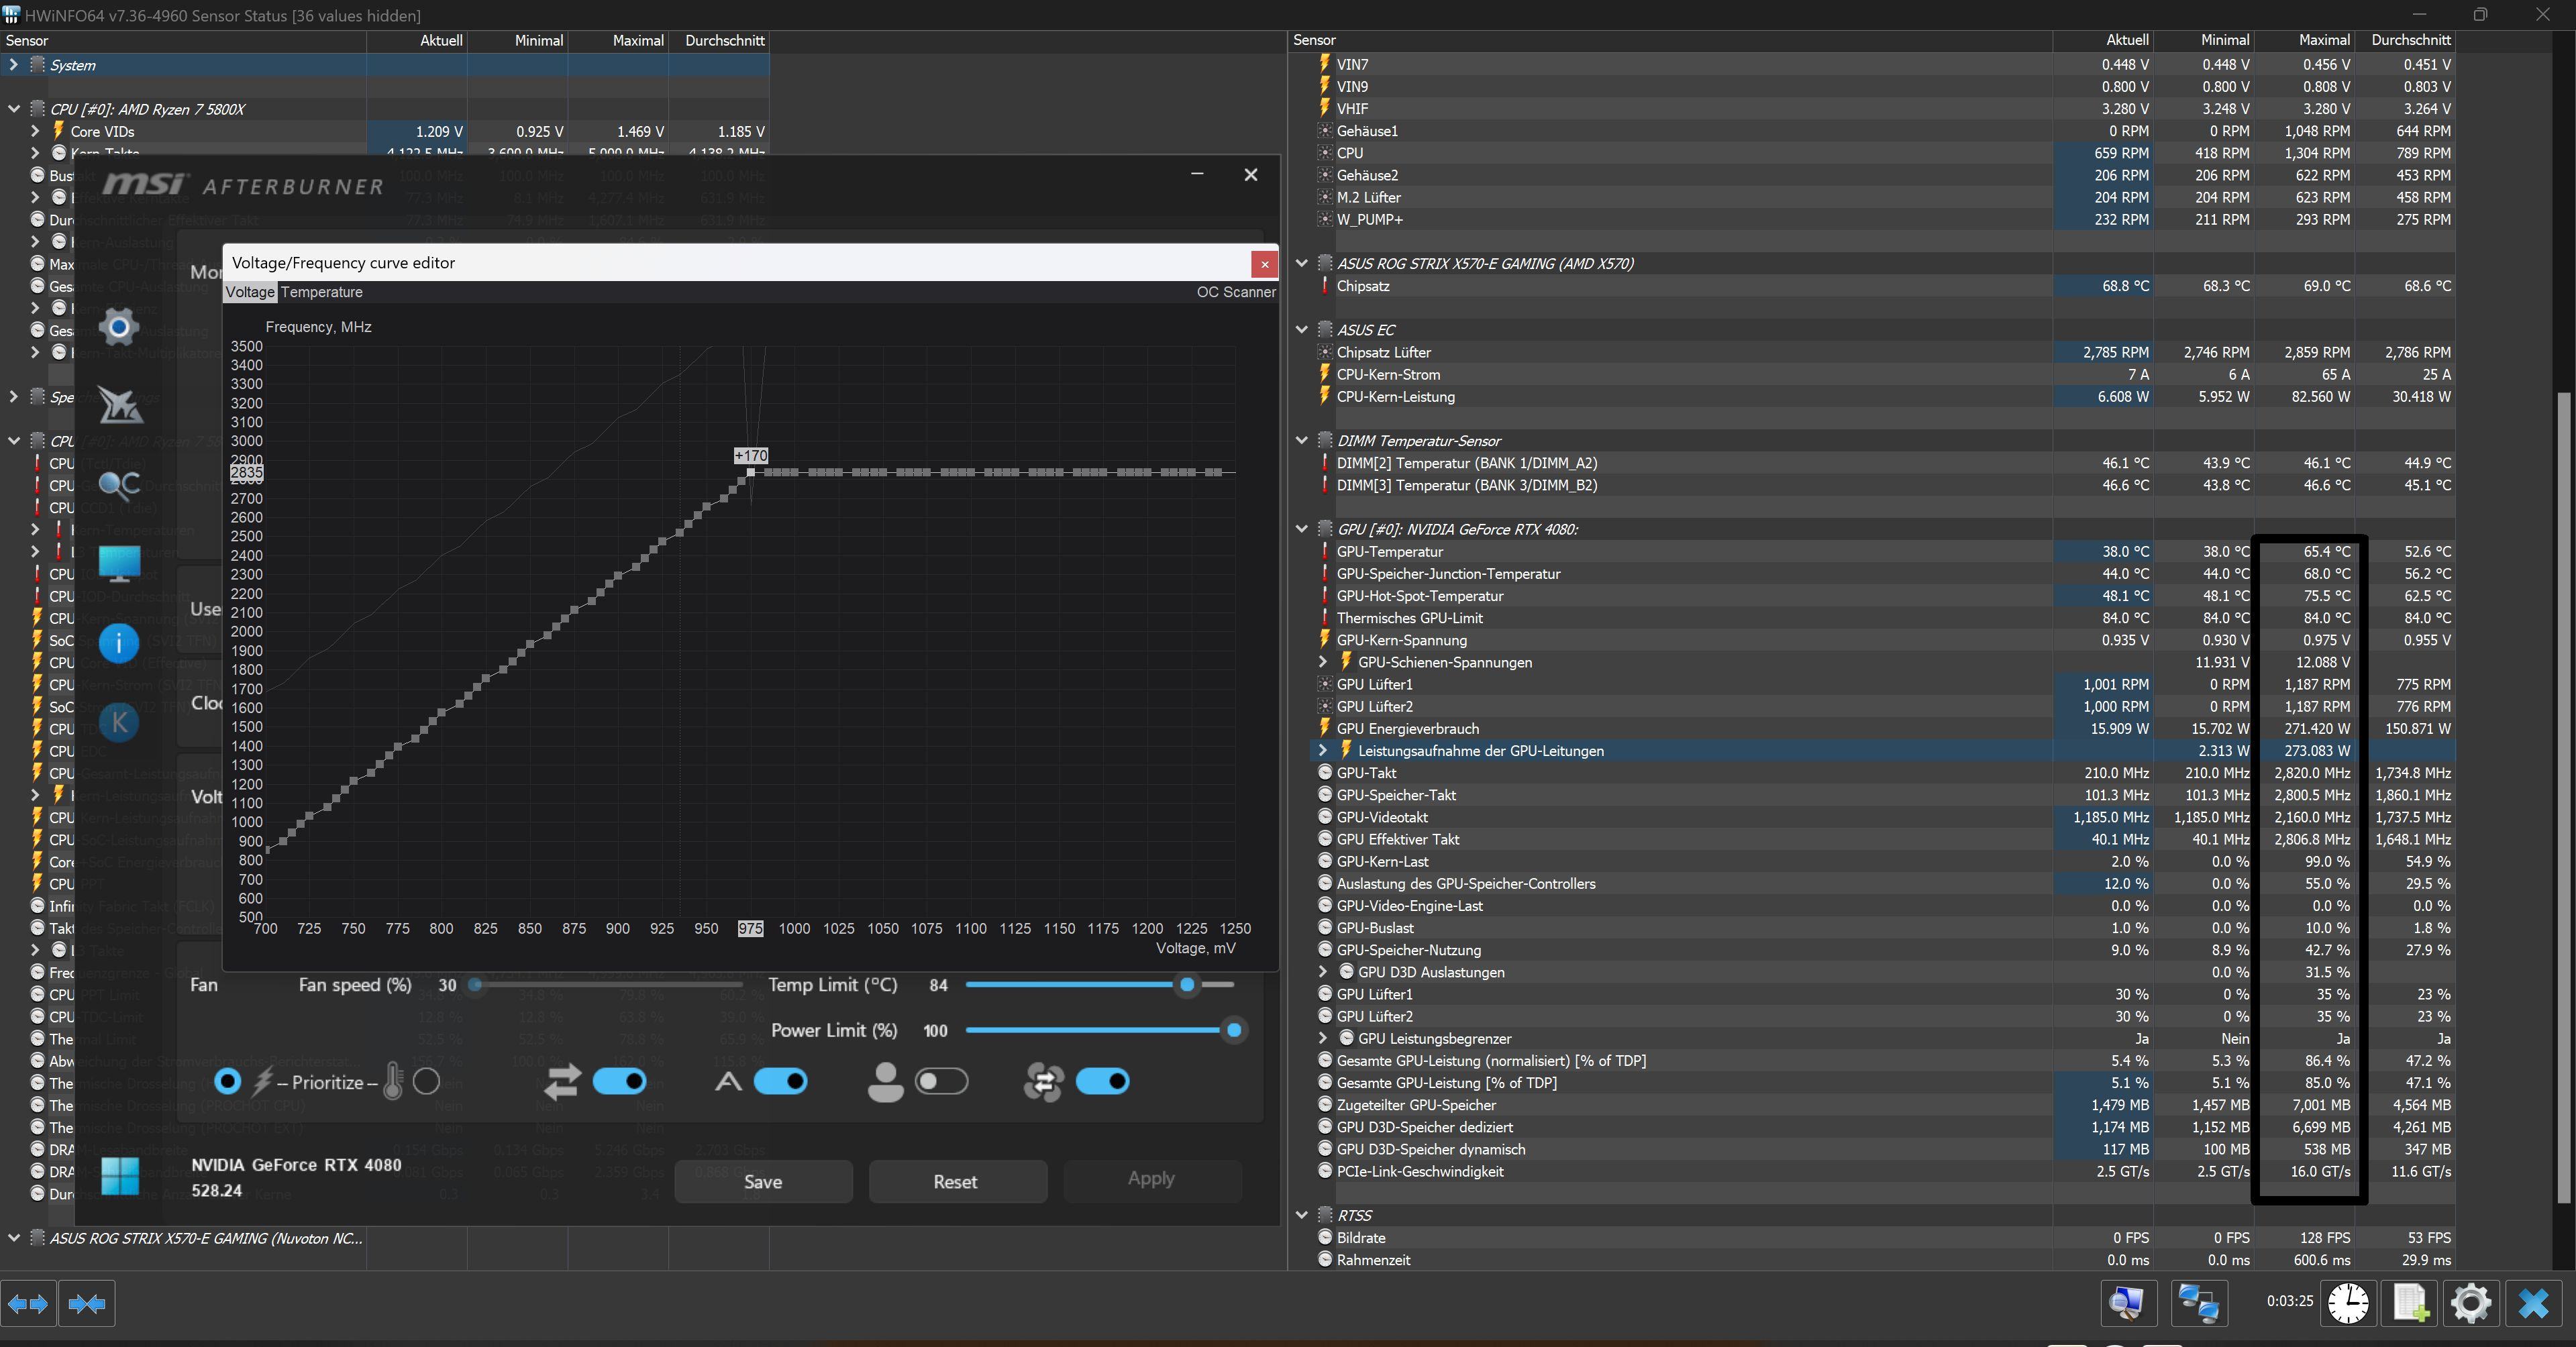Expand GPU Leistungsbegrenzer row
The width and height of the screenshot is (2576, 1347).
1323,1038
